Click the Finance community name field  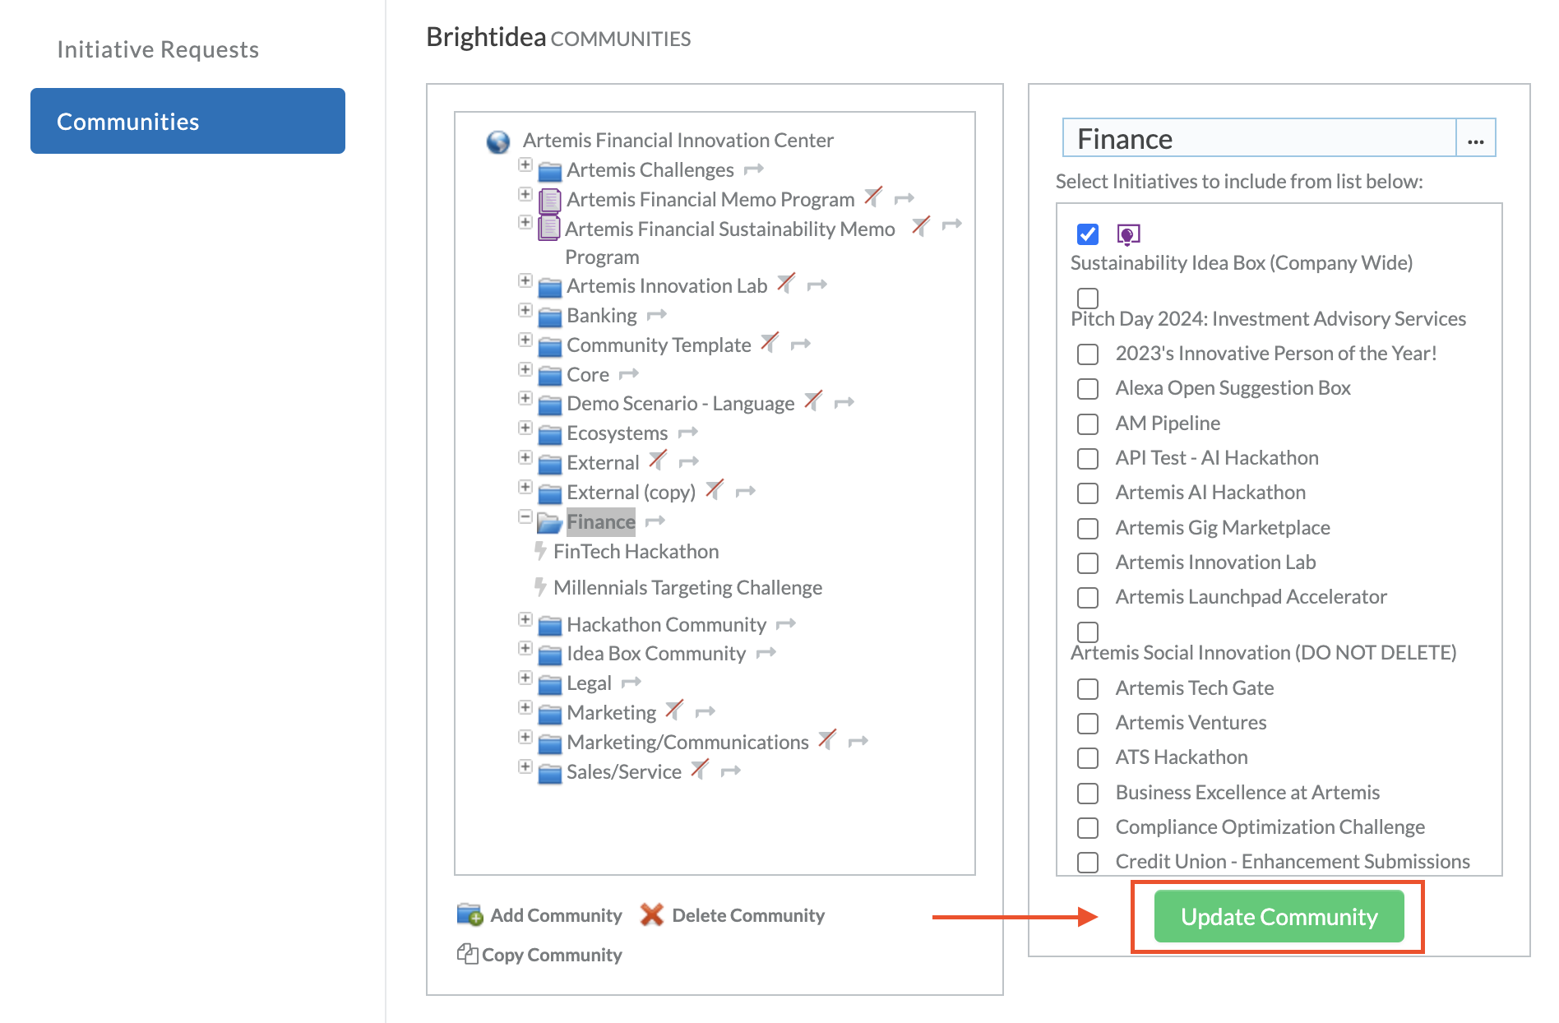(x=1259, y=138)
